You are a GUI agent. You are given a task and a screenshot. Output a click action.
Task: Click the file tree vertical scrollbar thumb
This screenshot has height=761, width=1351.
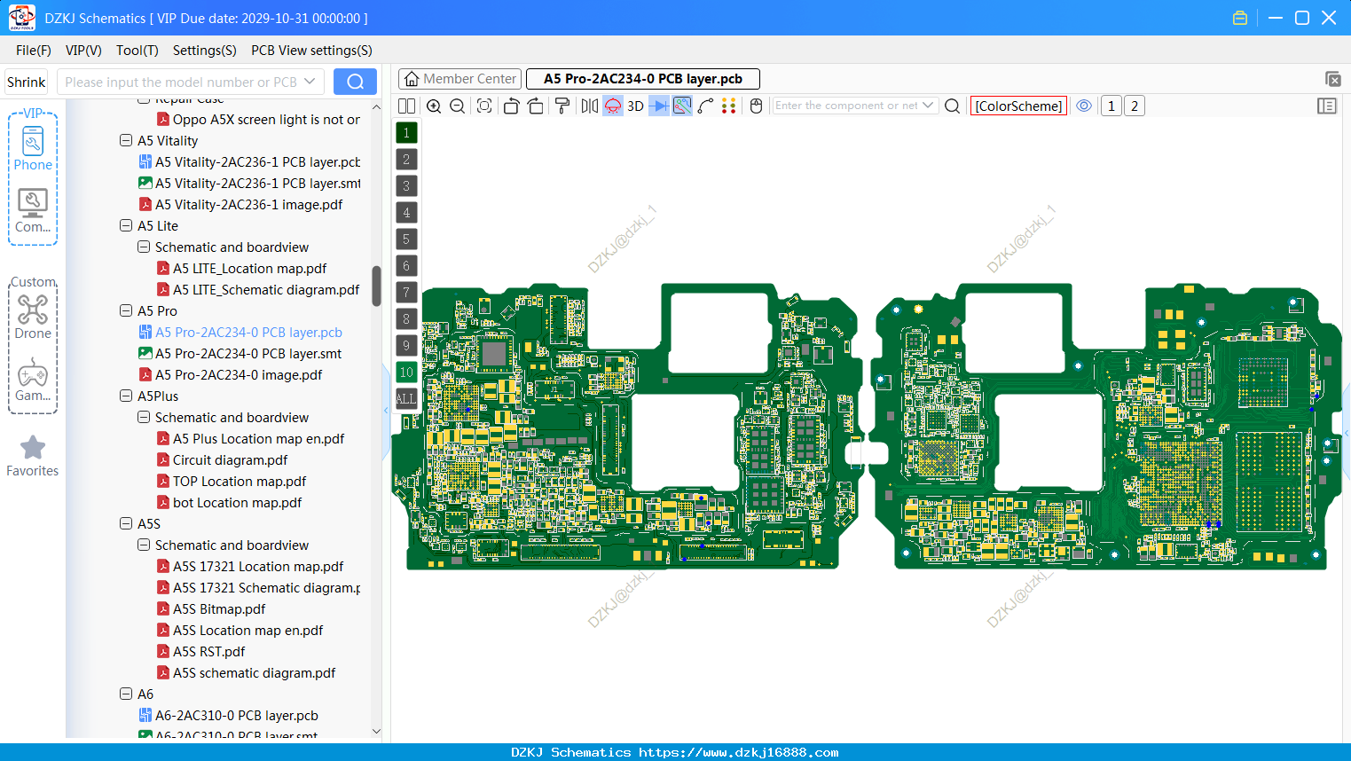(376, 286)
